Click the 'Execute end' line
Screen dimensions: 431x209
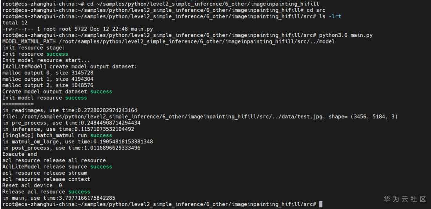[20, 154]
